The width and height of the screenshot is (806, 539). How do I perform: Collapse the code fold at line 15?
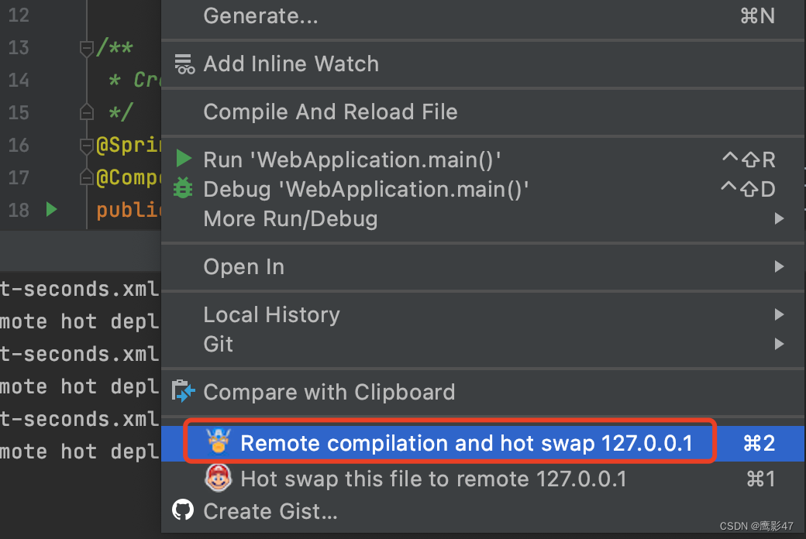pos(86,112)
